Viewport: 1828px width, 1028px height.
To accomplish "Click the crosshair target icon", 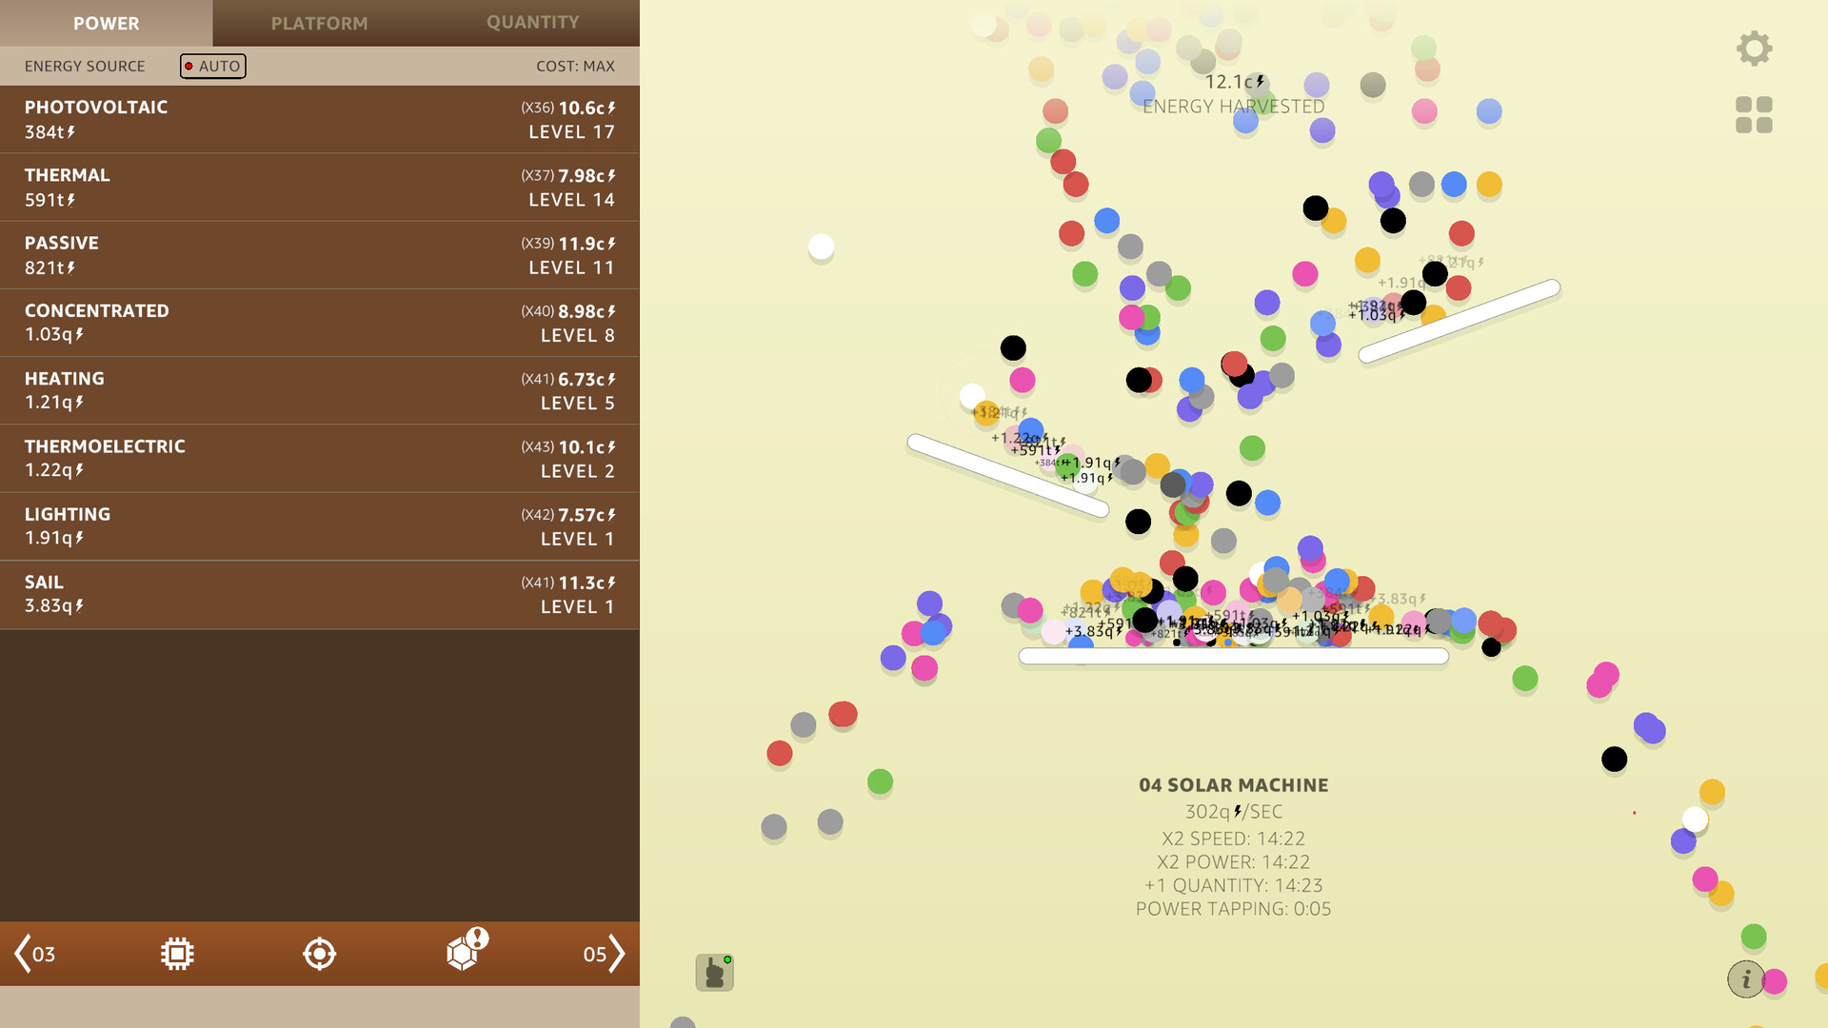I will click(319, 954).
